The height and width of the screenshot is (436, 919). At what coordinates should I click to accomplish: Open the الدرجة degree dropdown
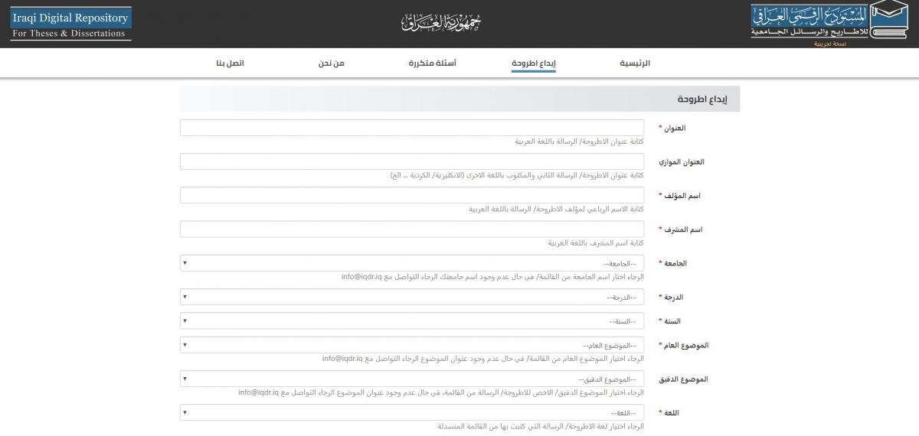click(412, 297)
